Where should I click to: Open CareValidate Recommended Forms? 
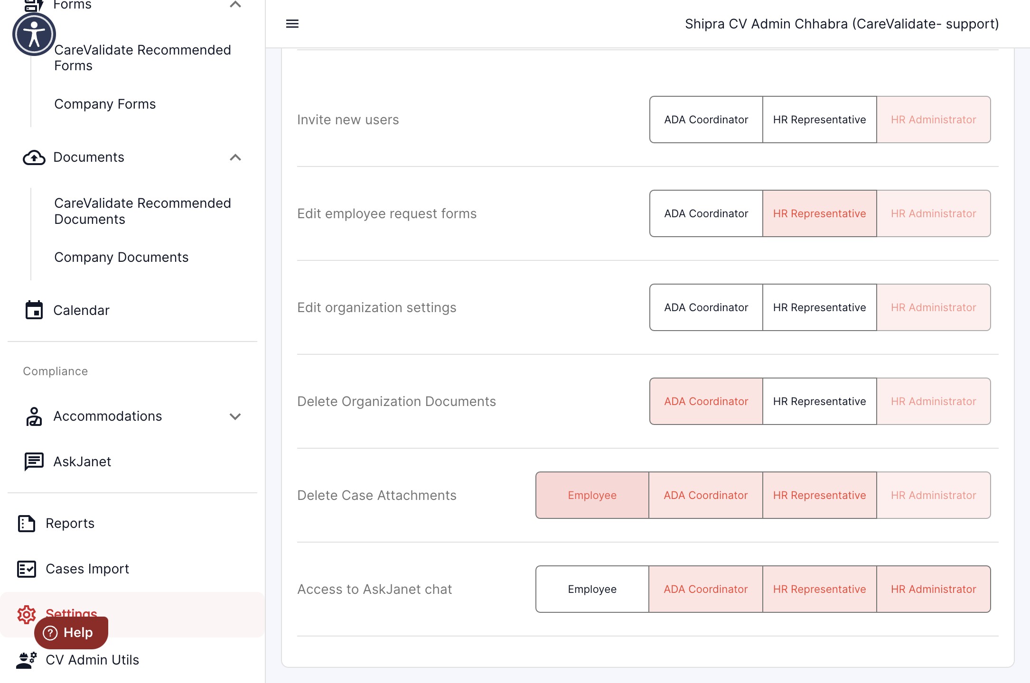pos(142,58)
